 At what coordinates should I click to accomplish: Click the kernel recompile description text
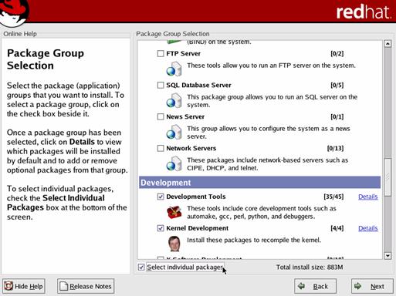254,240
